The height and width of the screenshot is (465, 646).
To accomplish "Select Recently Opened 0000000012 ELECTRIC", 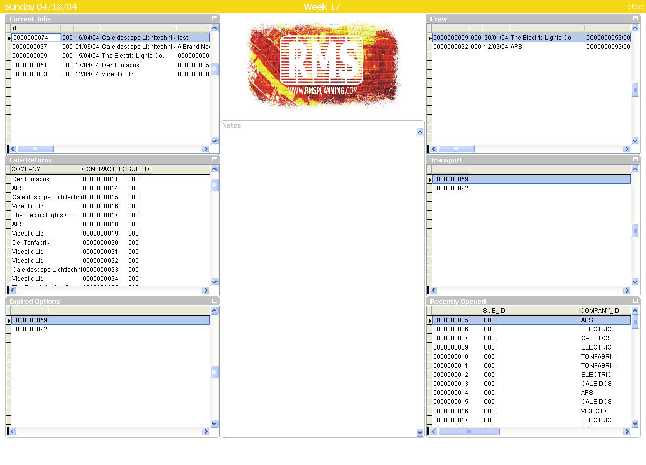I will (531, 375).
